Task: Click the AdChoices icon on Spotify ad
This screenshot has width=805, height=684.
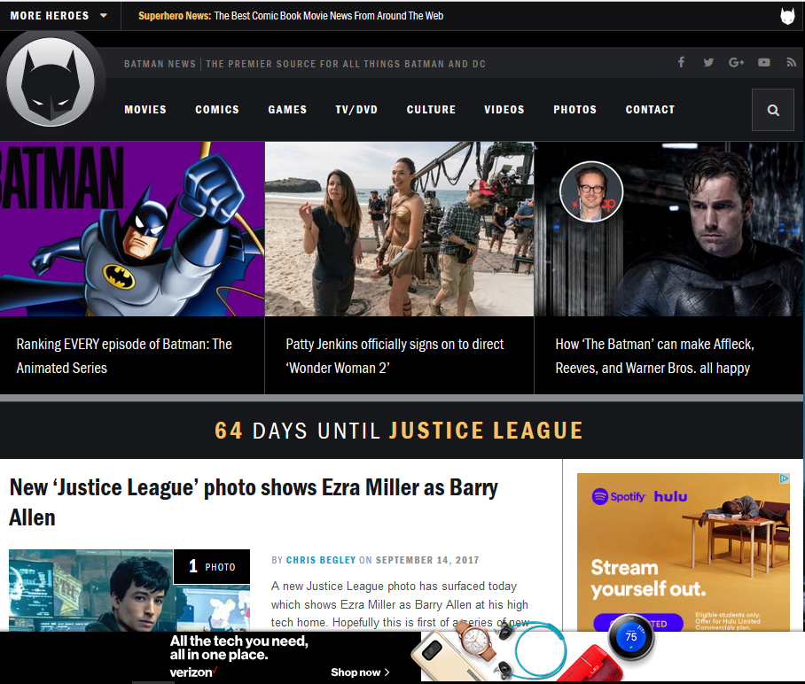Action: tap(784, 478)
